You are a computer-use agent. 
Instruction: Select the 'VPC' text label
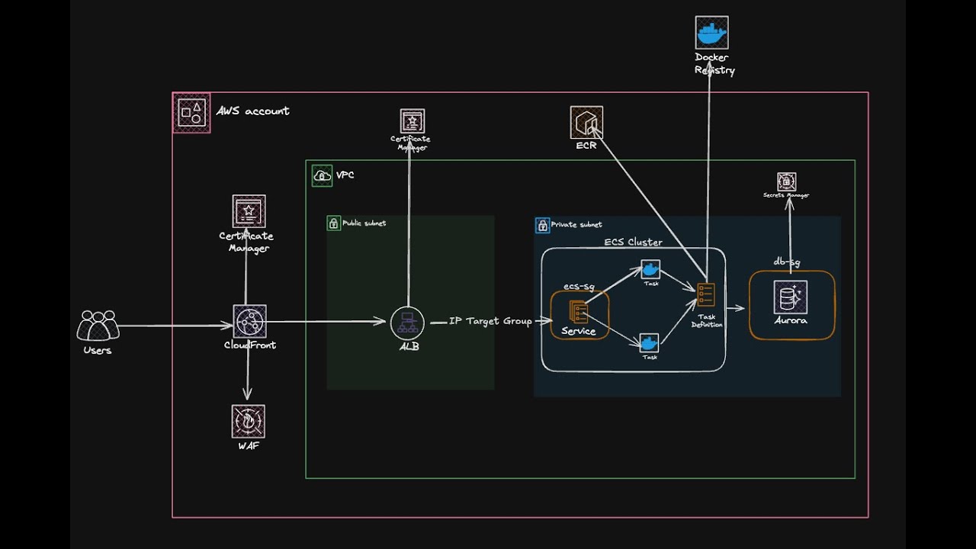pos(345,175)
